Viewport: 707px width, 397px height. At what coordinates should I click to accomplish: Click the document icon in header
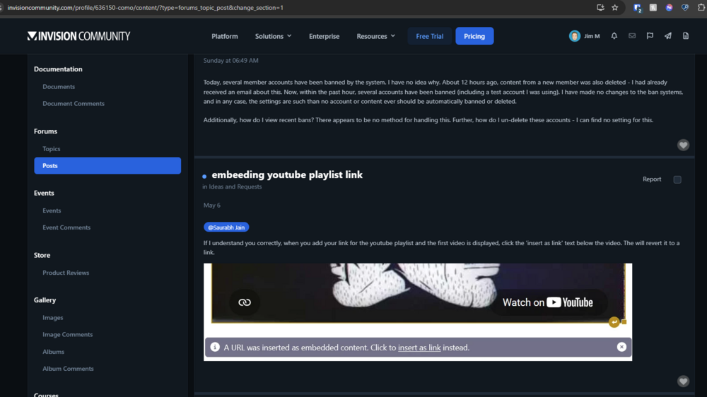click(x=685, y=36)
